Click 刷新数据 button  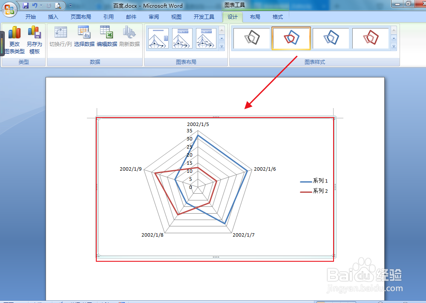(x=130, y=37)
